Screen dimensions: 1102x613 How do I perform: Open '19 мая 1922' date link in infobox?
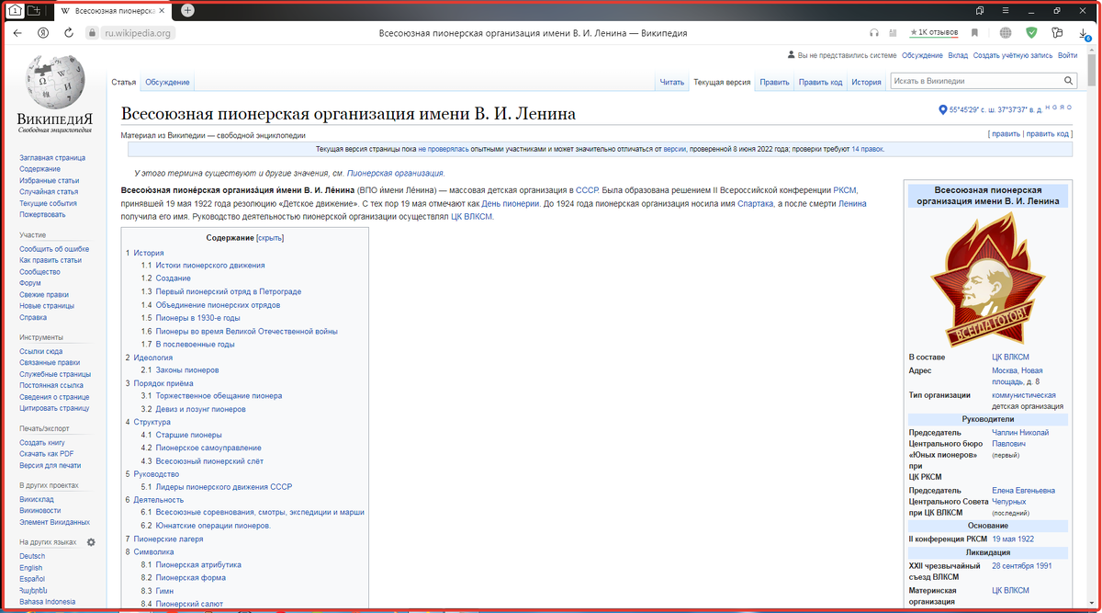tap(1013, 539)
